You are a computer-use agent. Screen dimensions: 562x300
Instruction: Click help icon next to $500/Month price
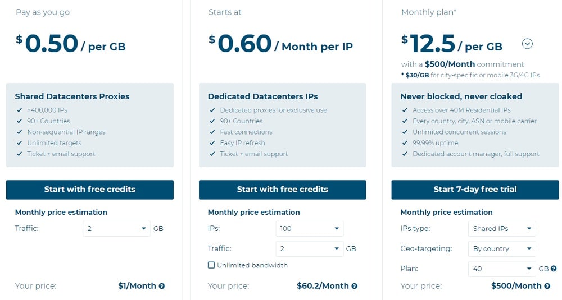click(x=547, y=286)
